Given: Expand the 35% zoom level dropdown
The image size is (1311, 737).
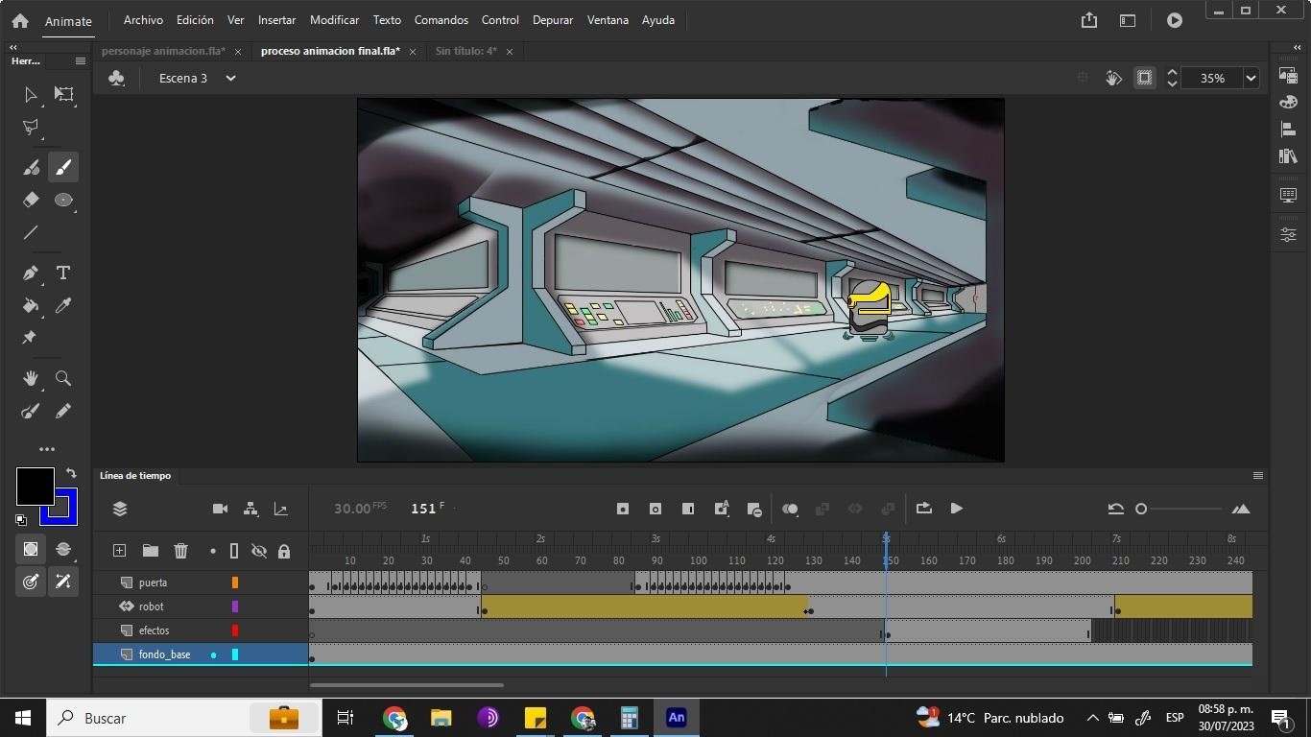Looking at the screenshot, I should tap(1251, 79).
